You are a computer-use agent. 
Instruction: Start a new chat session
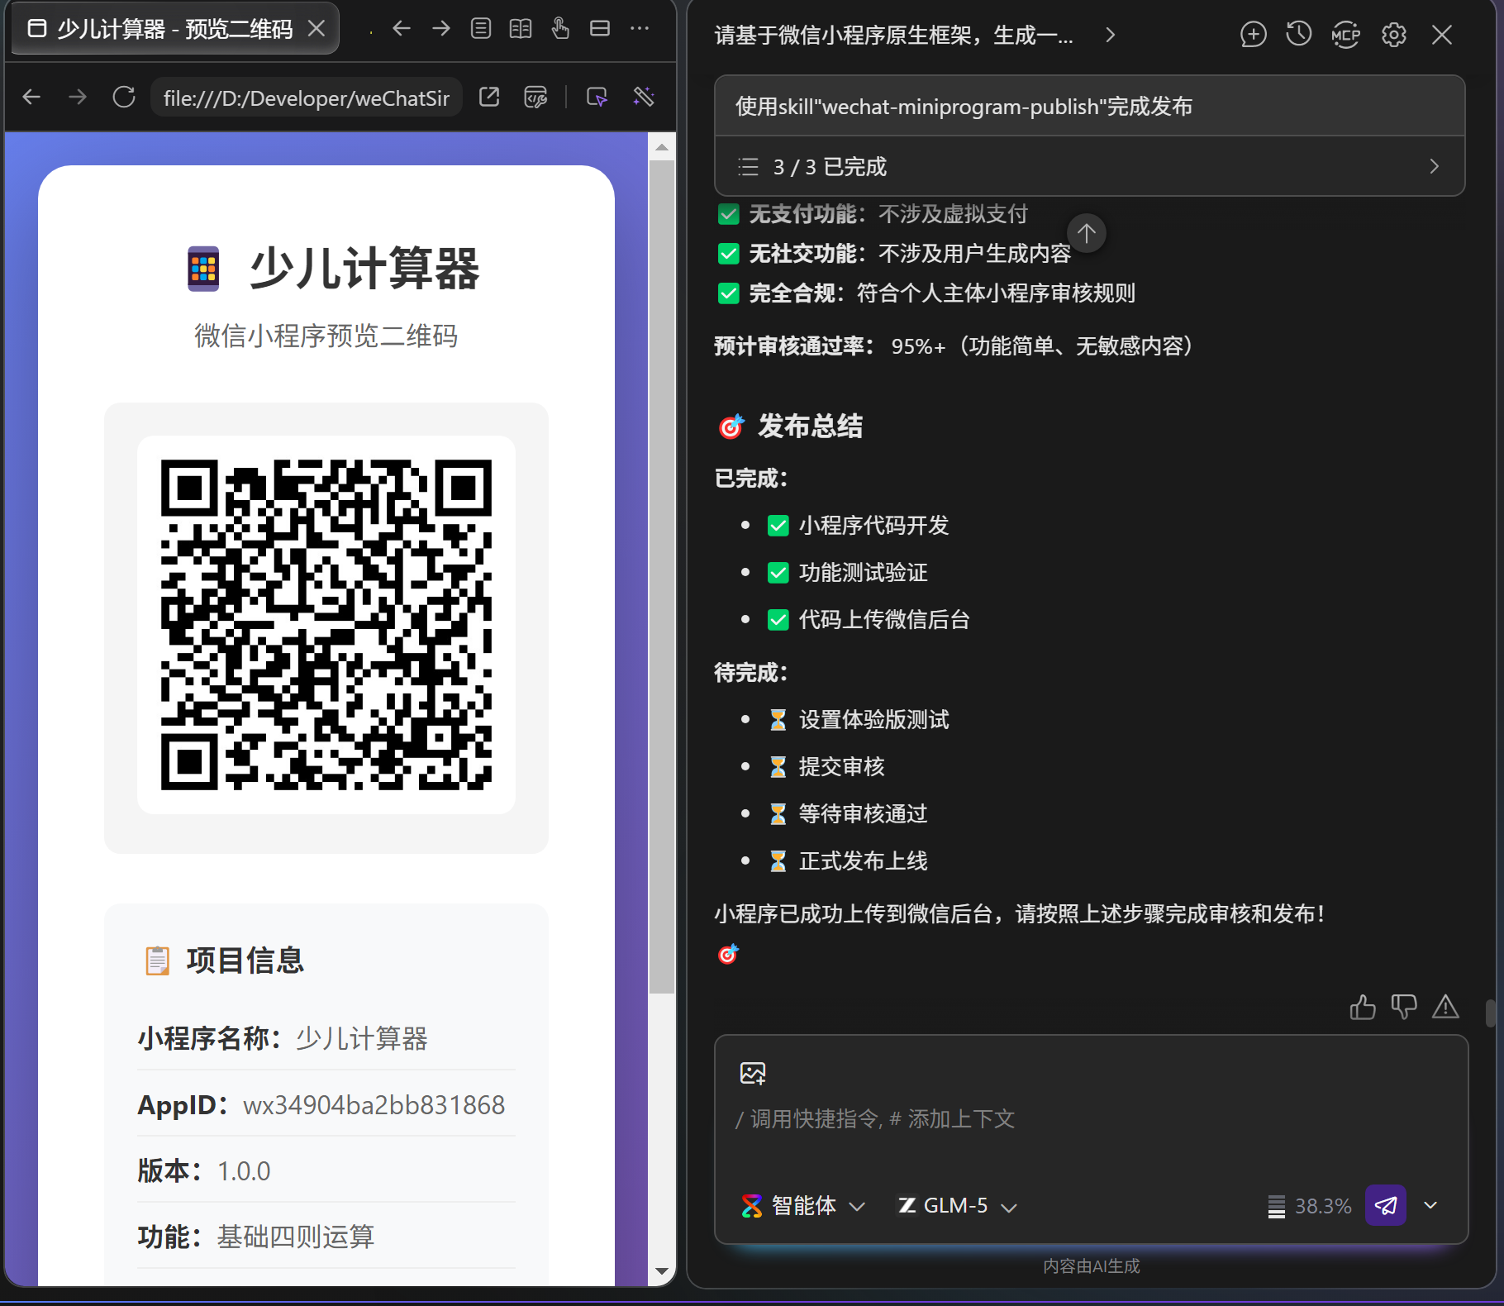[1253, 35]
